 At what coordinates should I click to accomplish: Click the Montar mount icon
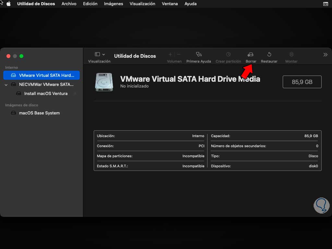(x=291, y=54)
